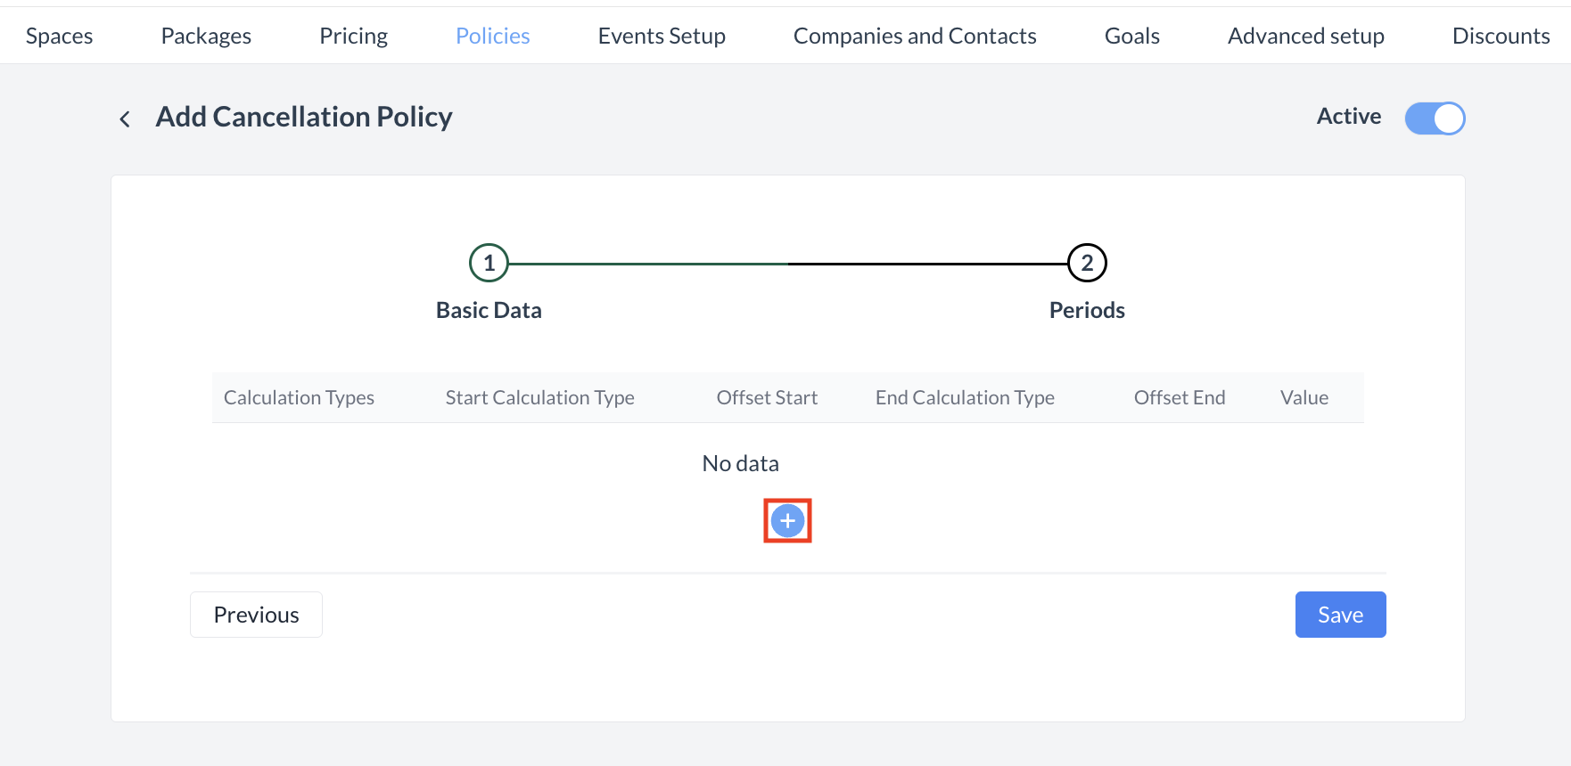
Task: Click the No data message area
Action: (740, 463)
